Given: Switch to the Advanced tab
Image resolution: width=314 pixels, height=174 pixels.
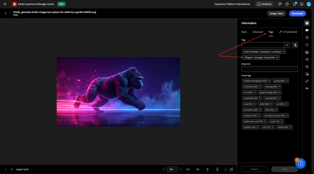Looking at the screenshot, I should (257, 32).
